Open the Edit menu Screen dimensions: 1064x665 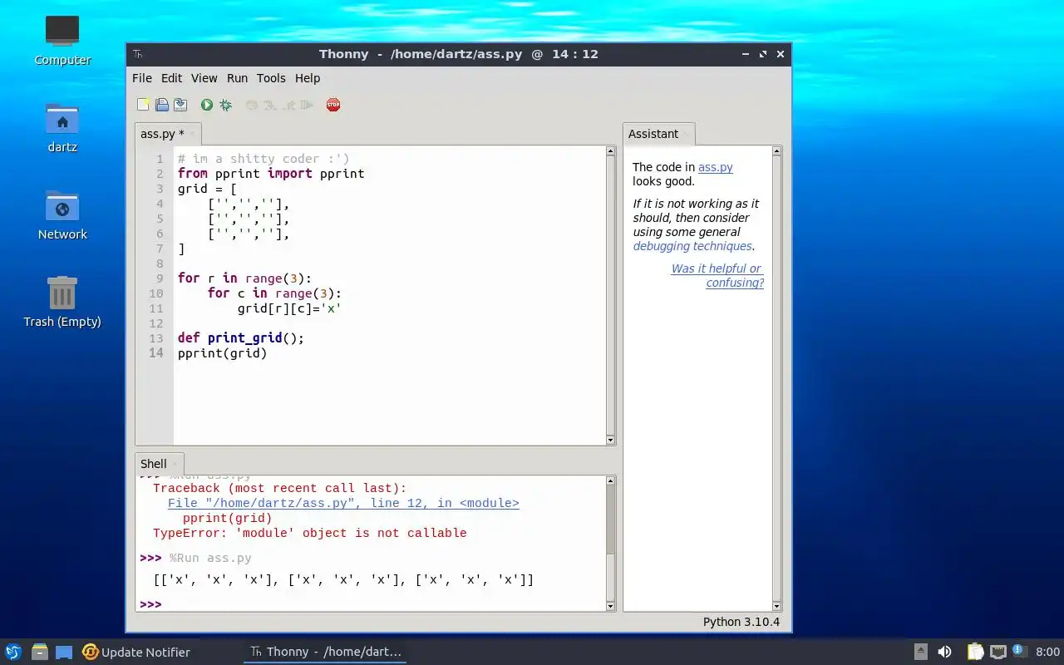(x=171, y=78)
